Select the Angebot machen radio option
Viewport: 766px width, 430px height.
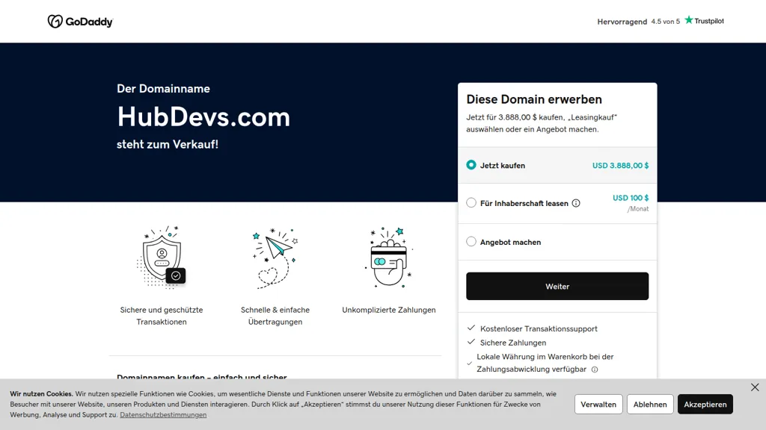click(471, 241)
